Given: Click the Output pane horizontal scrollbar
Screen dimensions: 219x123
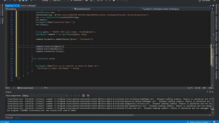Looking at the screenshot, I should 70,115.
